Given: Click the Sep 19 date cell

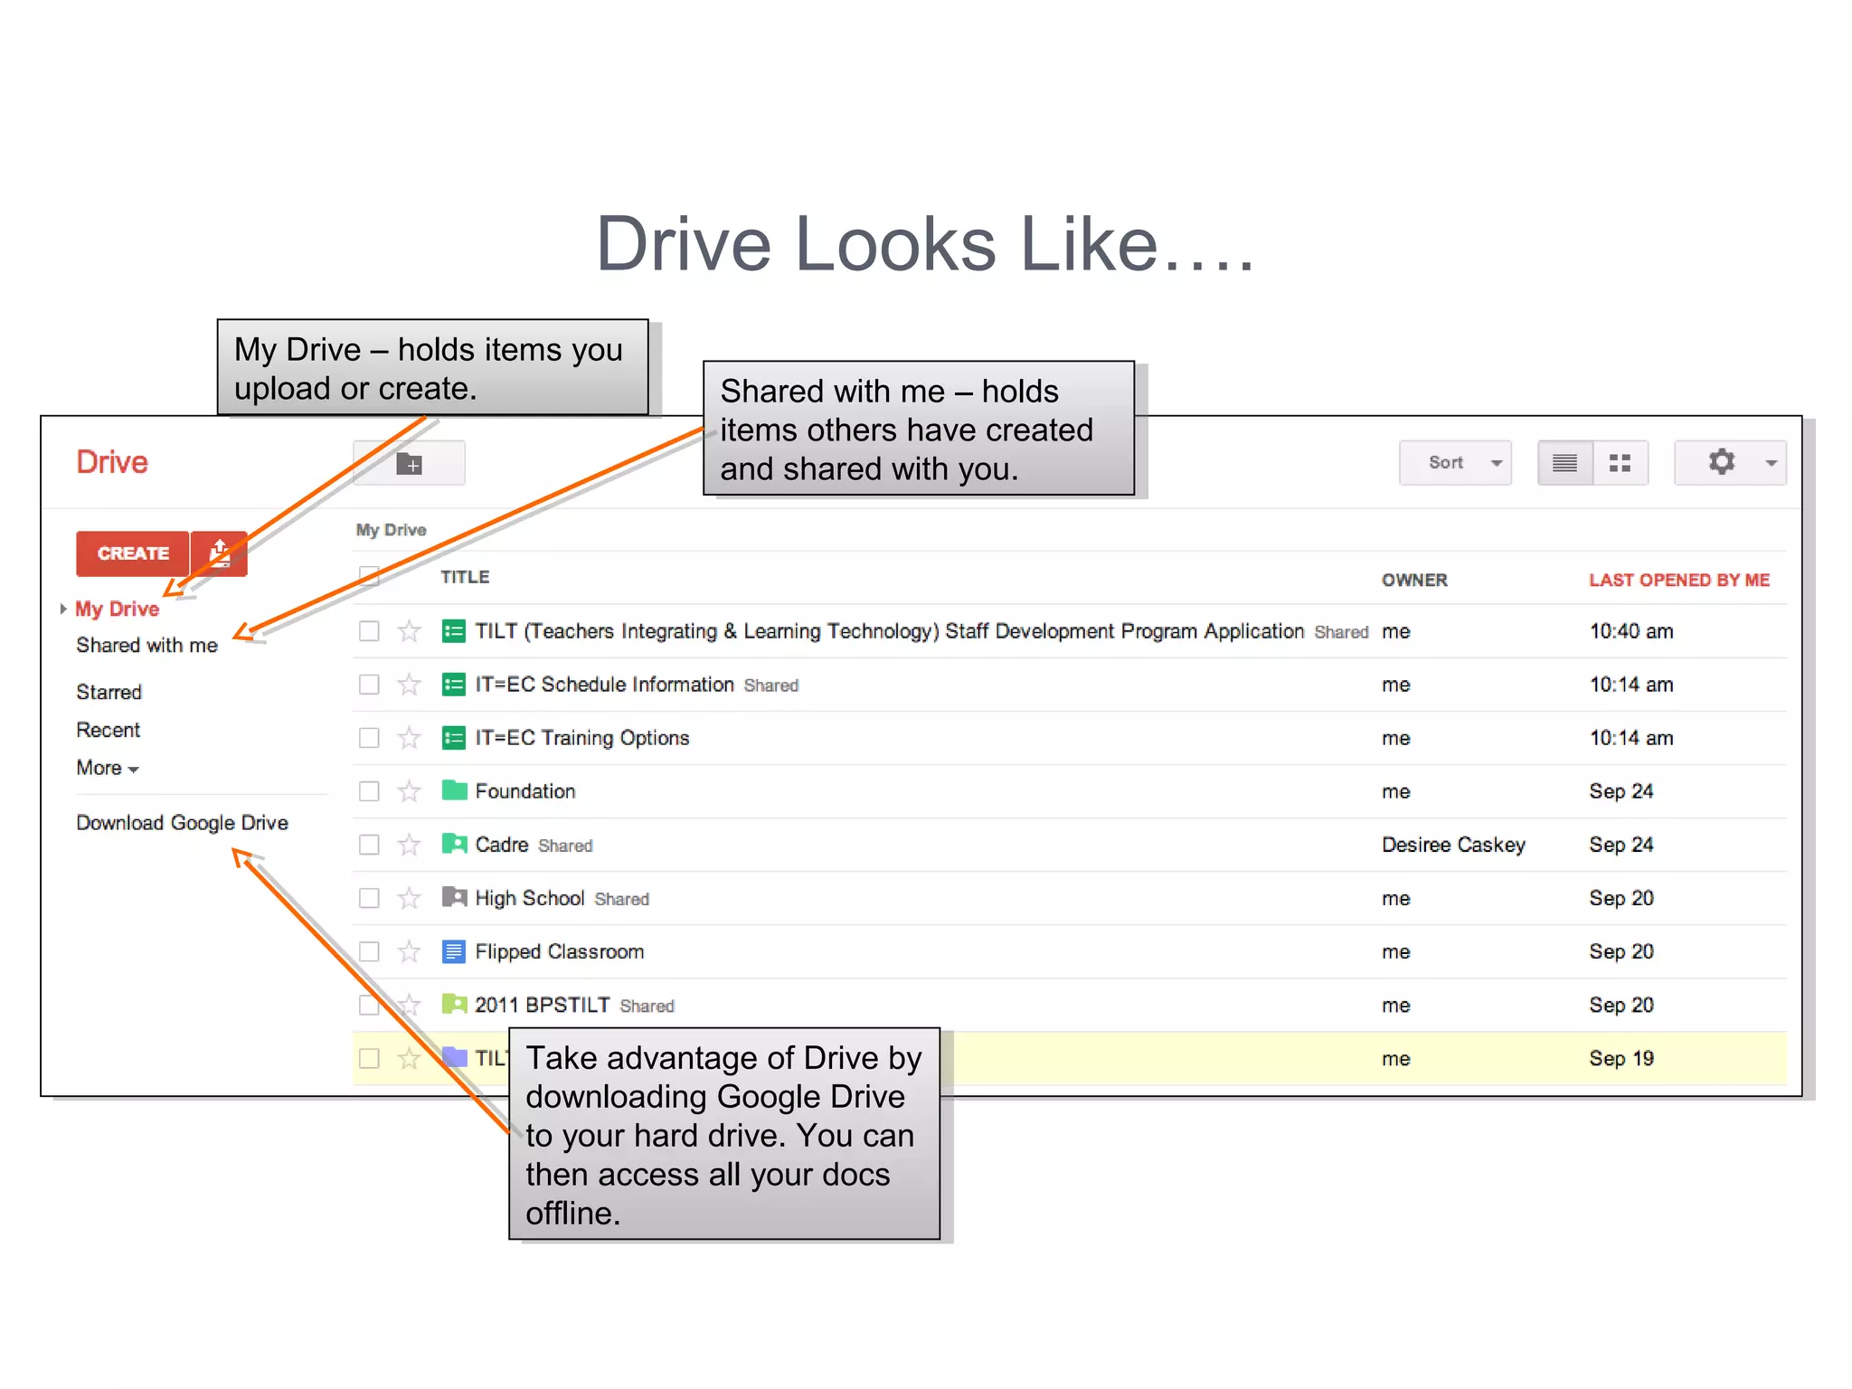Looking at the screenshot, I should pyautogui.click(x=1621, y=1058).
